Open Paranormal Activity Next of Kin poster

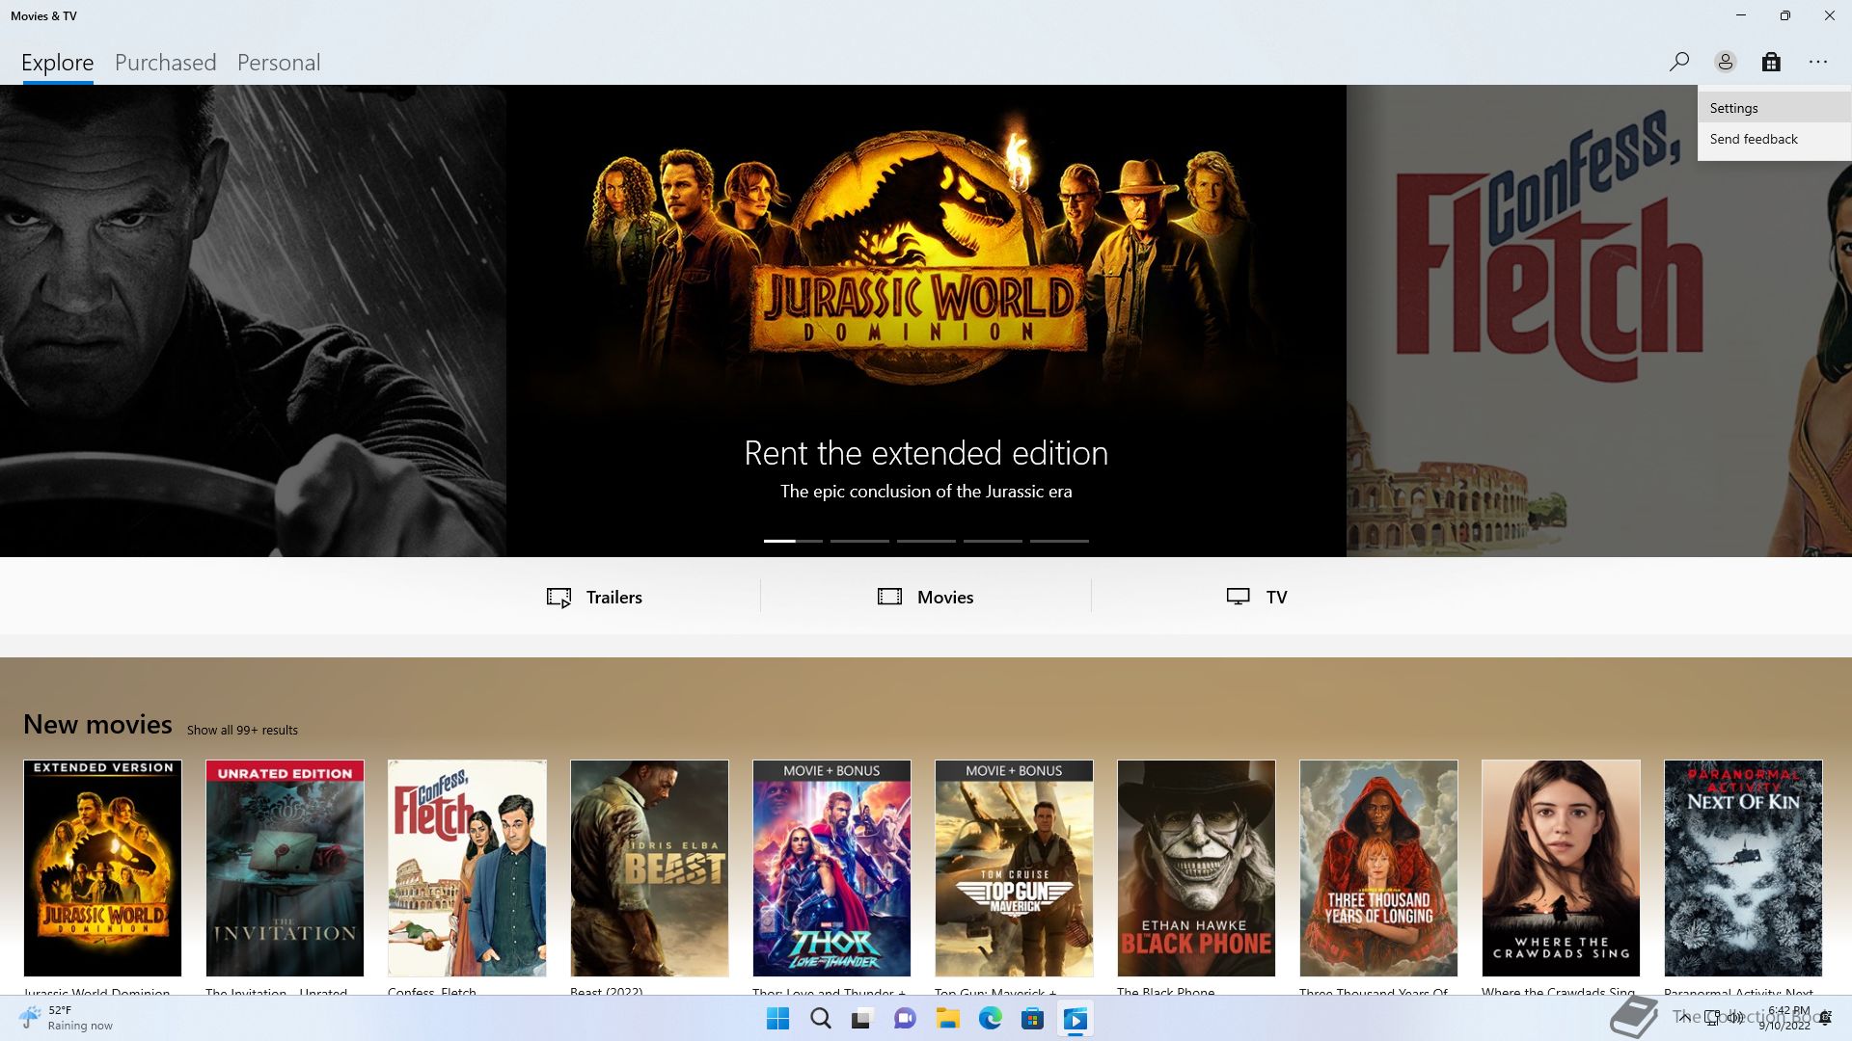point(1743,867)
